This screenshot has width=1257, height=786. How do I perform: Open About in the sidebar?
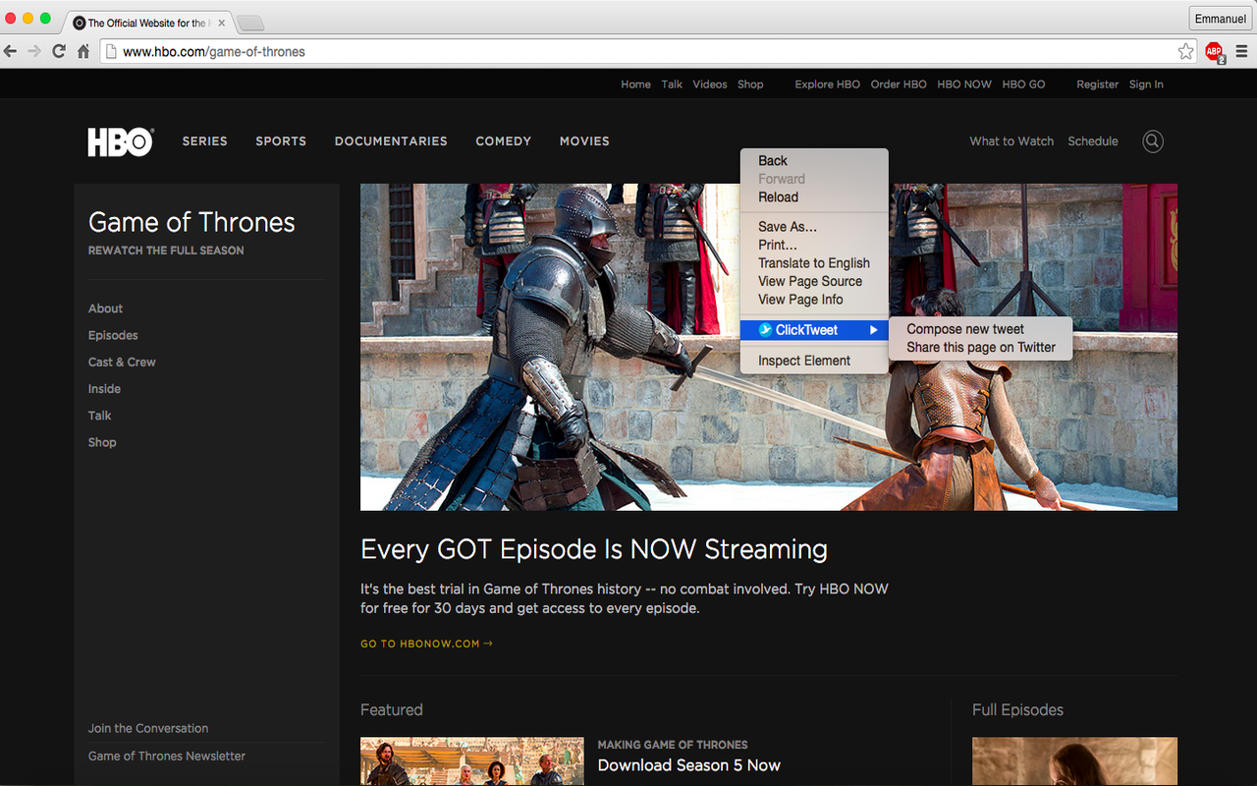click(x=105, y=309)
